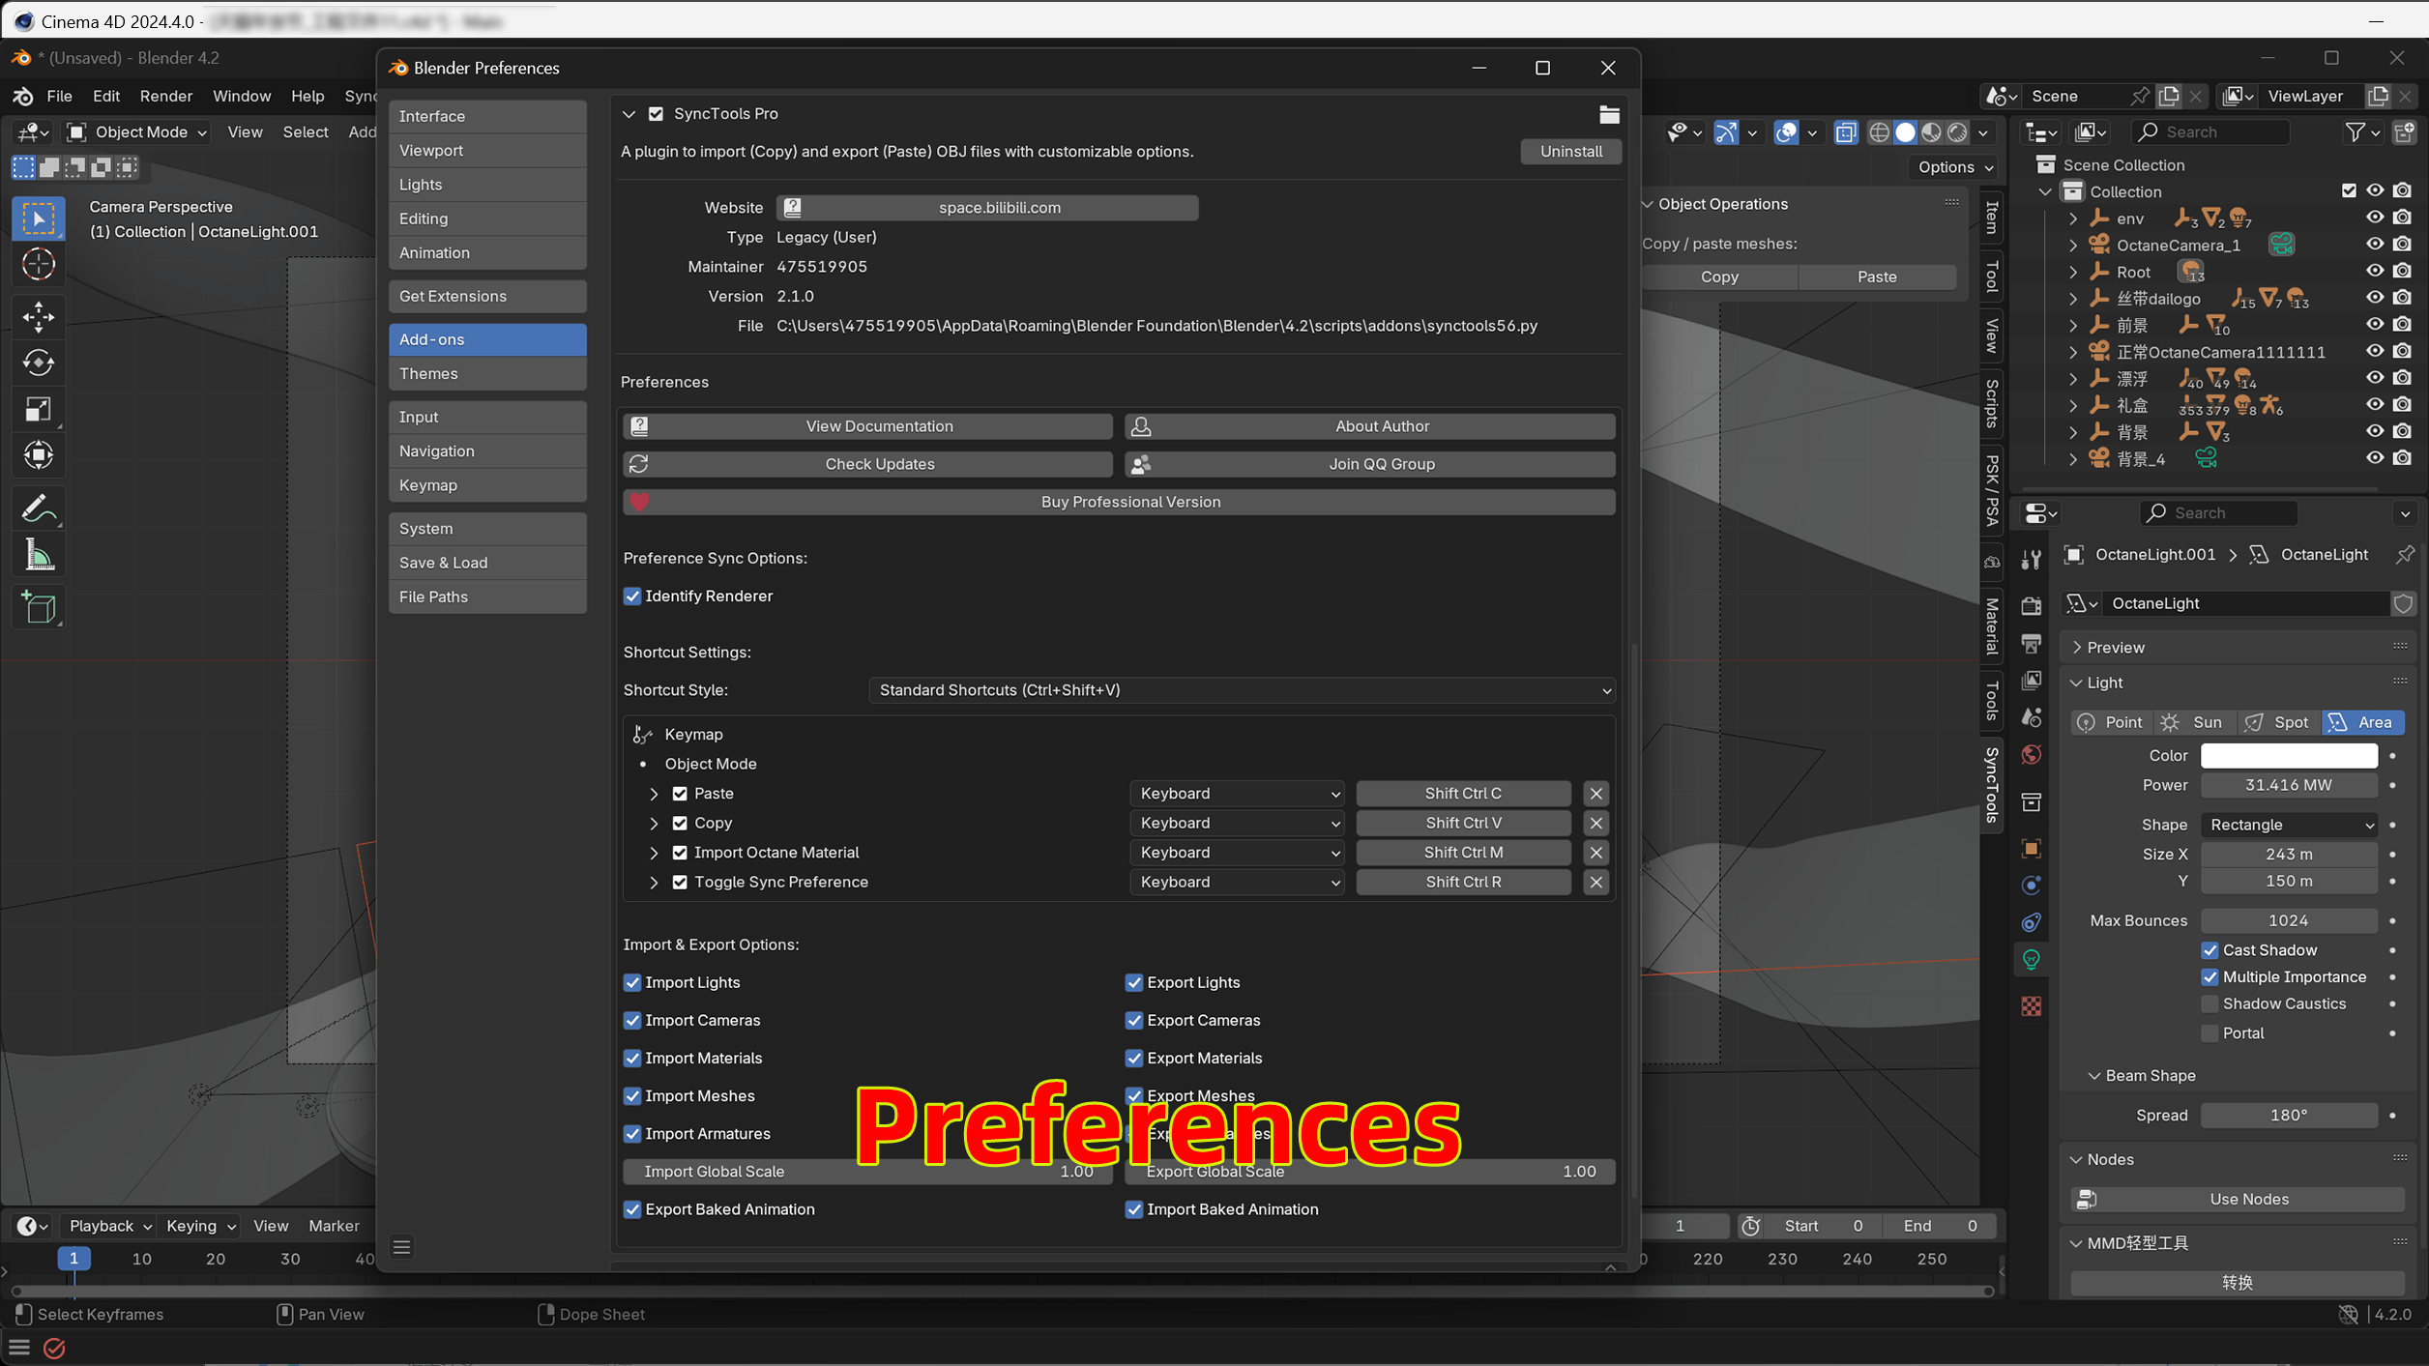Click View Documentation button

(x=867, y=426)
